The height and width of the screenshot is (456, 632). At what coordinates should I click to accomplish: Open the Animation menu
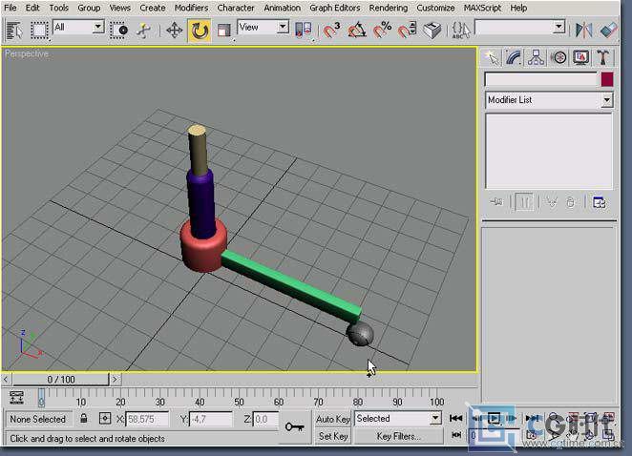pyautogui.click(x=283, y=8)
